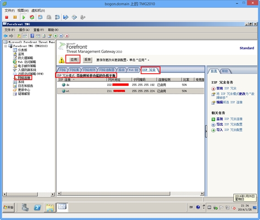Collapse the Forefront TMG tree node
This screenshot has height=220, width=260.
[6, 46]
